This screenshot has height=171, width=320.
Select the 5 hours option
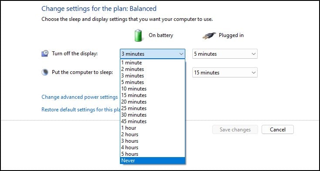pyautogui.click(x=153, y=154)
